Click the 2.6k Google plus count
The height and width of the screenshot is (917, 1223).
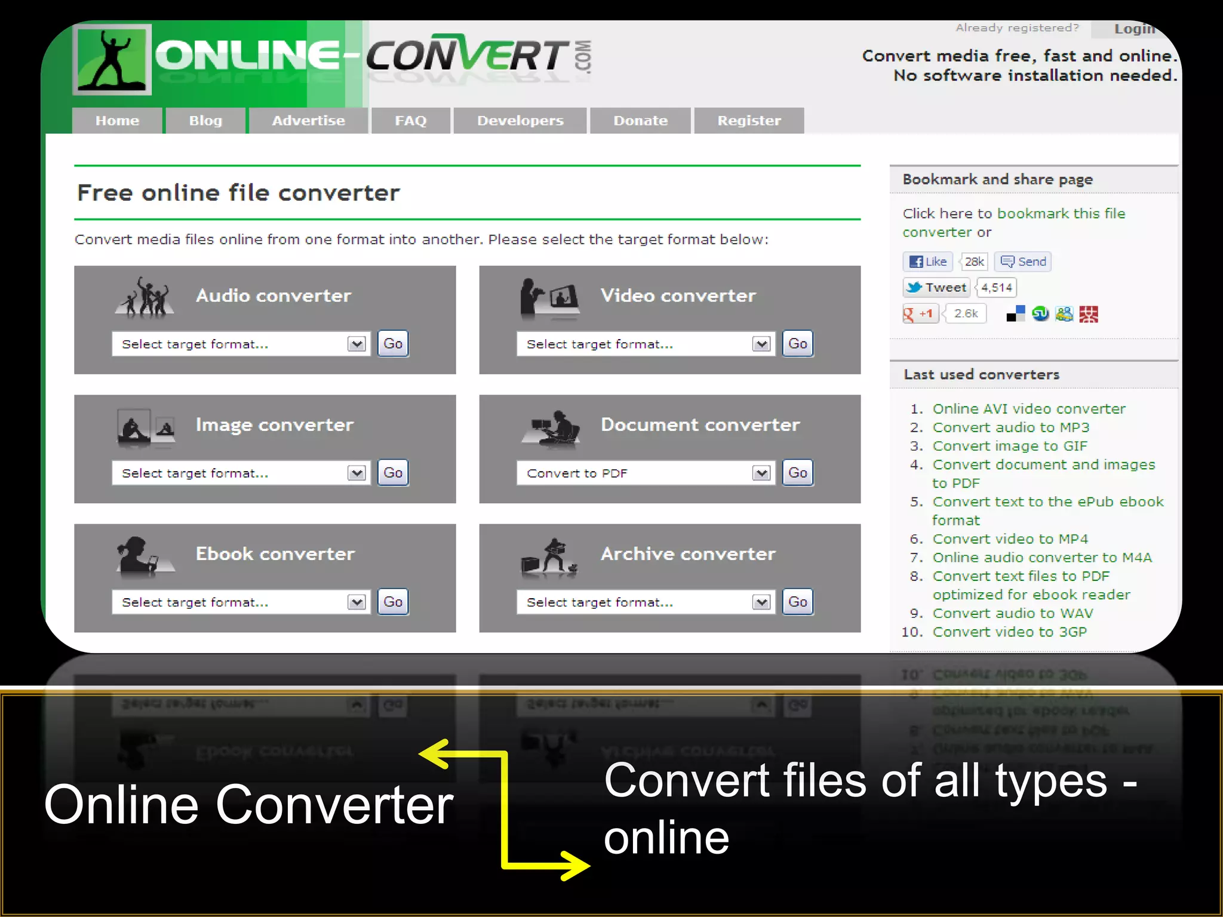point(966,313)
